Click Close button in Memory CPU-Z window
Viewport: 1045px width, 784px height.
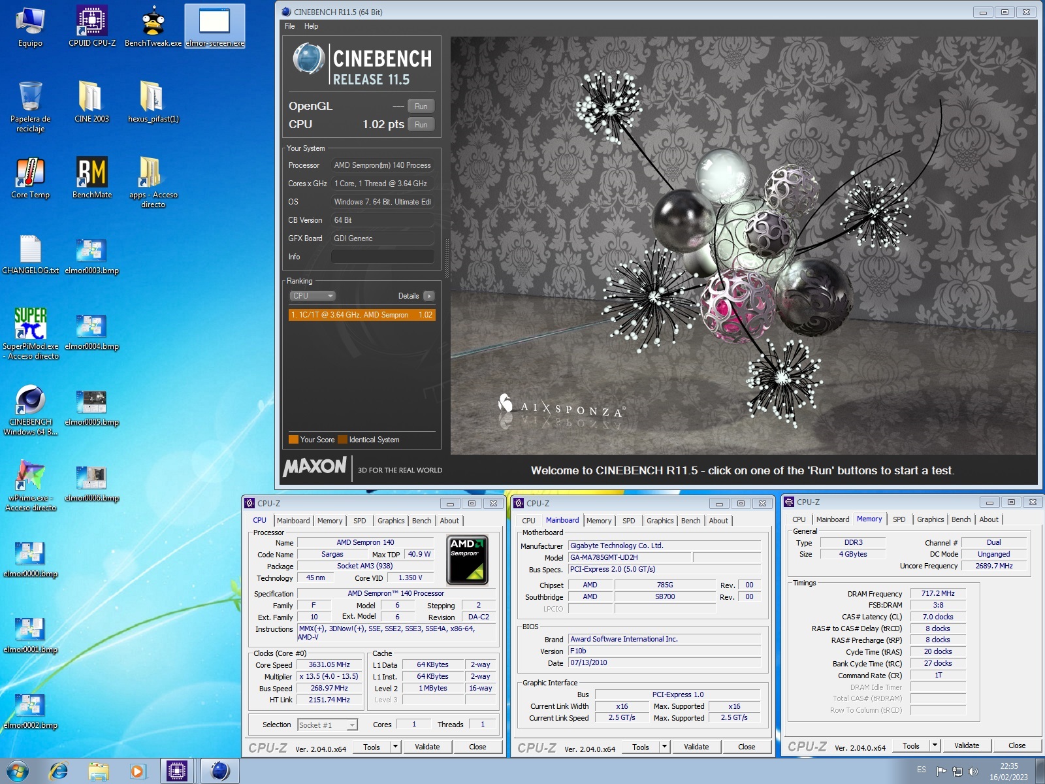click(x=1017, y=745)
